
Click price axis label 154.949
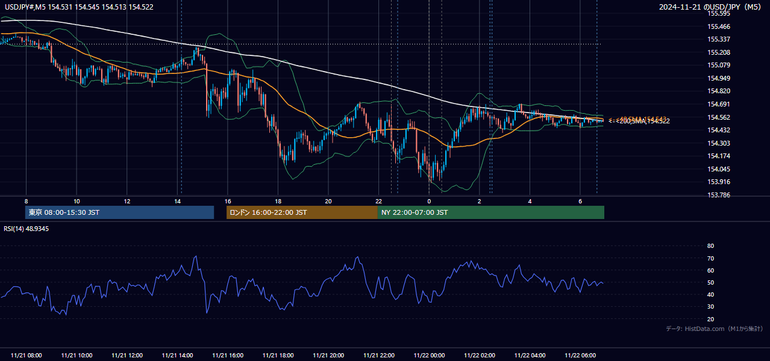(719, 78)
